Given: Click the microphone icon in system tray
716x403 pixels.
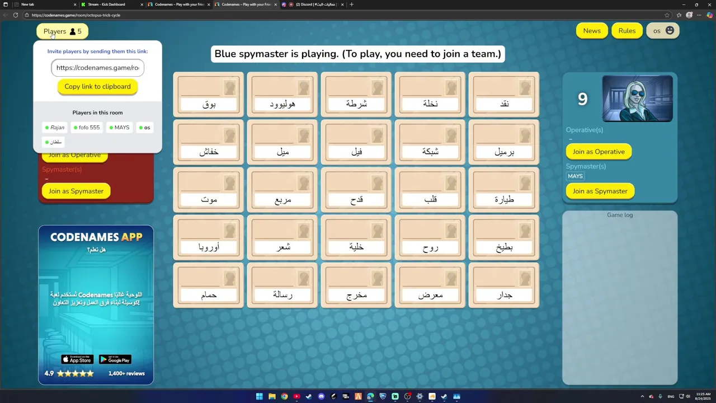Looking at the screenshot, I should pos(661,396).
